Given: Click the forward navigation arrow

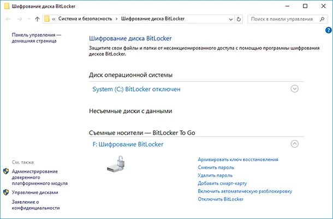Looking at the screenshot, I should (19, 19).
